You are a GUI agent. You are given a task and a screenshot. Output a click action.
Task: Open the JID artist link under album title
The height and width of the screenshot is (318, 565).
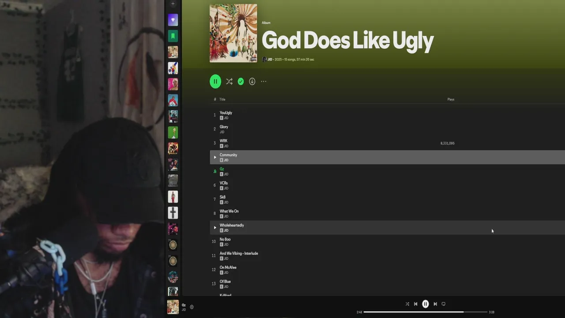point(270,59)
